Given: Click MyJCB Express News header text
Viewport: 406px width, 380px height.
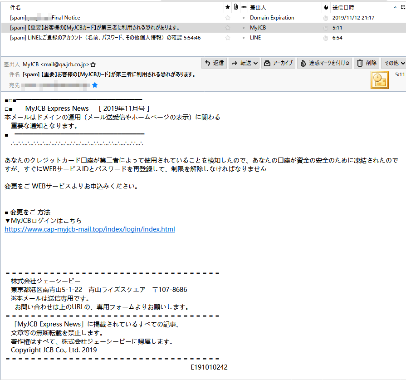Looking at the screenshot, I should [57, 109].
